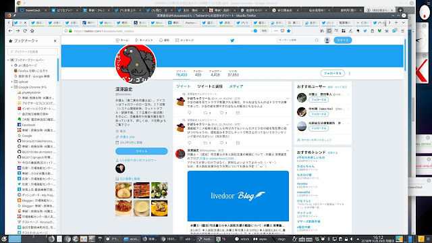Open the first tweet's dropdown caret

tap(288, 99)
